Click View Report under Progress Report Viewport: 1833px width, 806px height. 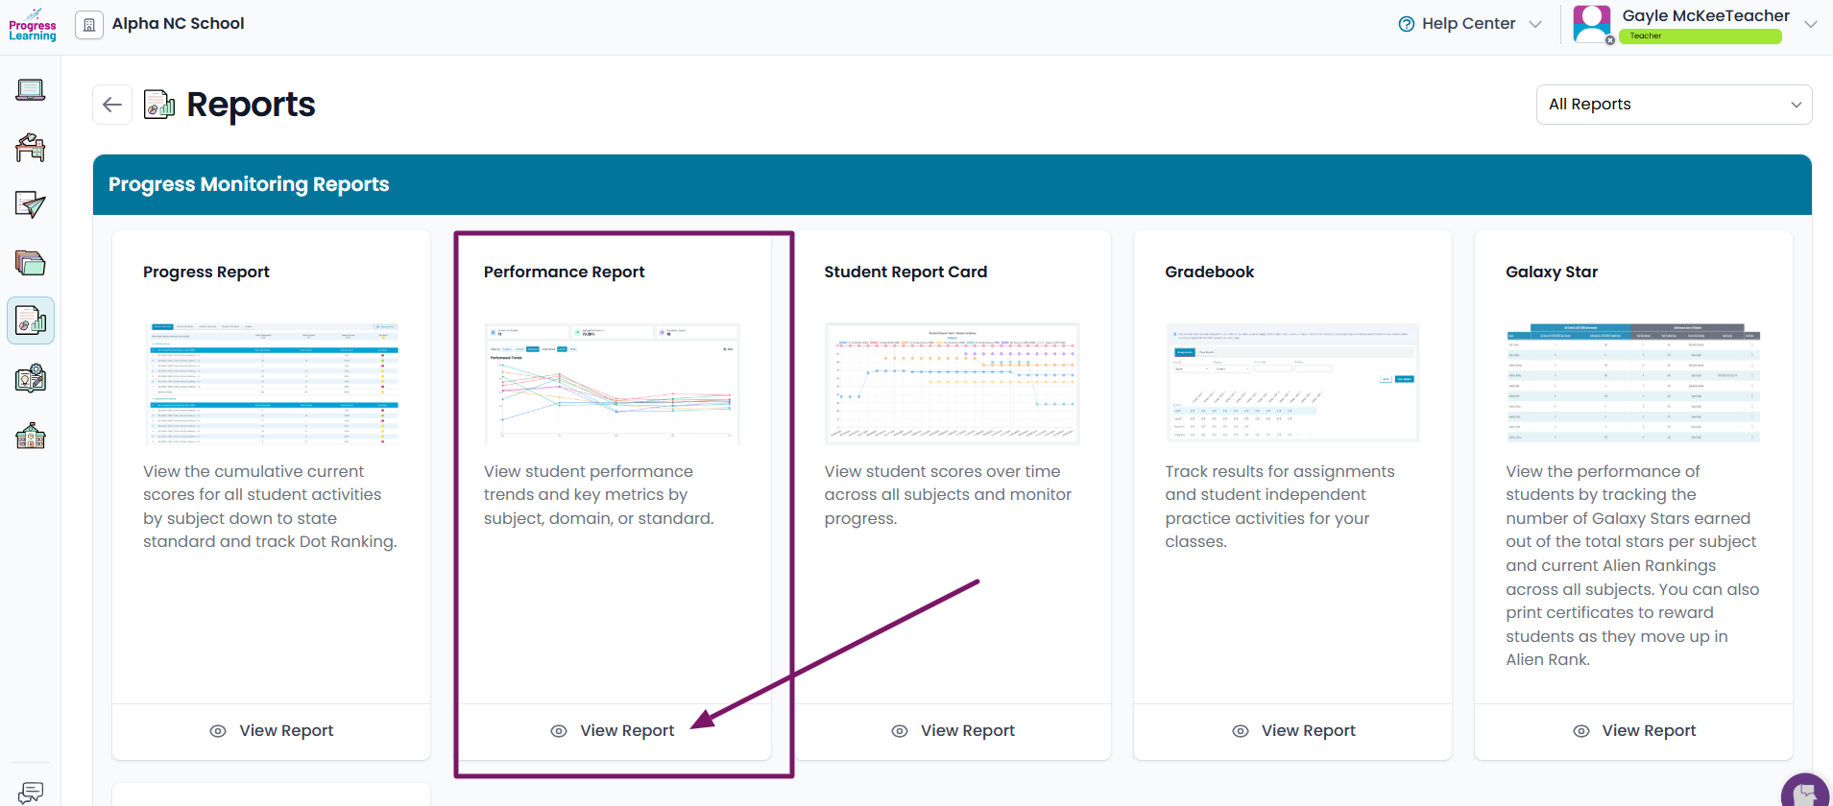pyautogui.click(x=272, y=731)
